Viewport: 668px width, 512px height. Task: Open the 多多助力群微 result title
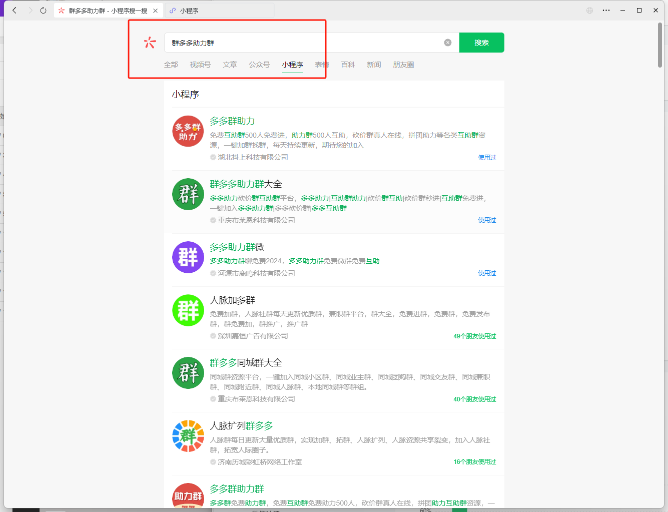(x=237, y=247)
